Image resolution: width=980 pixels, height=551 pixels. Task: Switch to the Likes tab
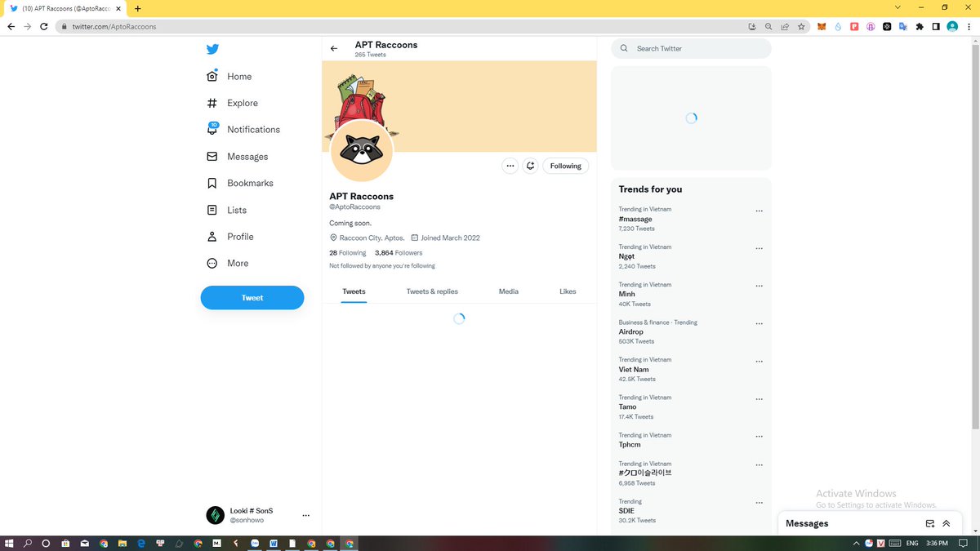click(568, 291)
